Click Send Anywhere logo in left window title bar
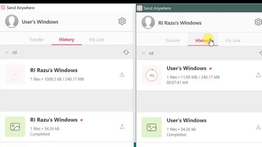The height and width of the screenshot is (147, 262). 3,7
